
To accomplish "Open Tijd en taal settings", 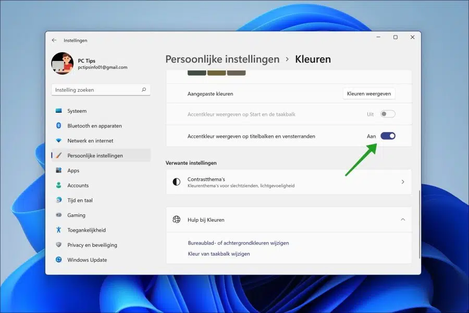I will (x=101, y=200).
